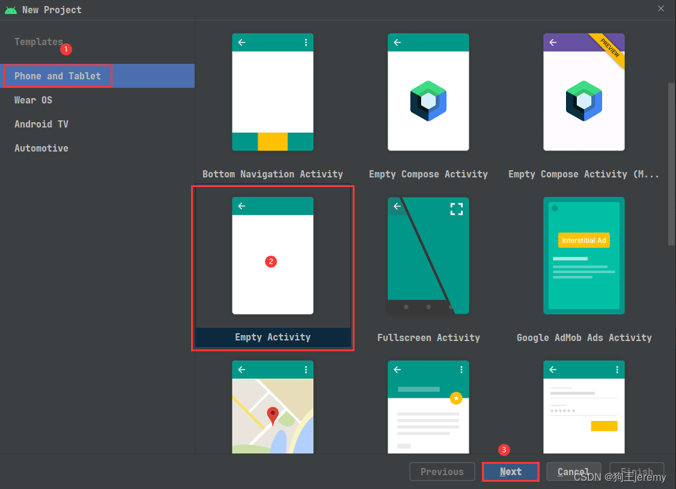The width and height of the screenshot is (676, 489).
Task: Choose Empty Compose Activity (M...) preview template
Action: point(583,92)
